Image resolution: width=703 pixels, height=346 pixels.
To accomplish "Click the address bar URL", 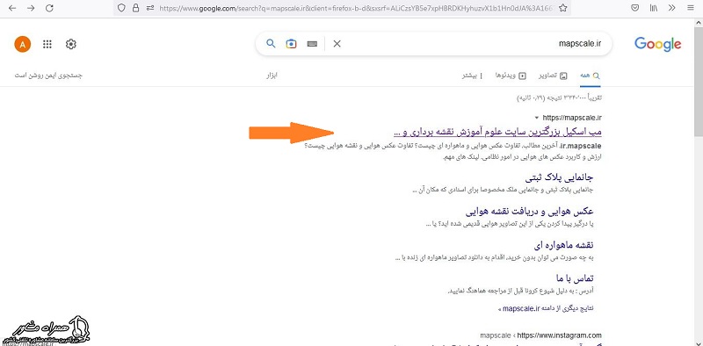I will pyautogui.click(x=357, y=8).
